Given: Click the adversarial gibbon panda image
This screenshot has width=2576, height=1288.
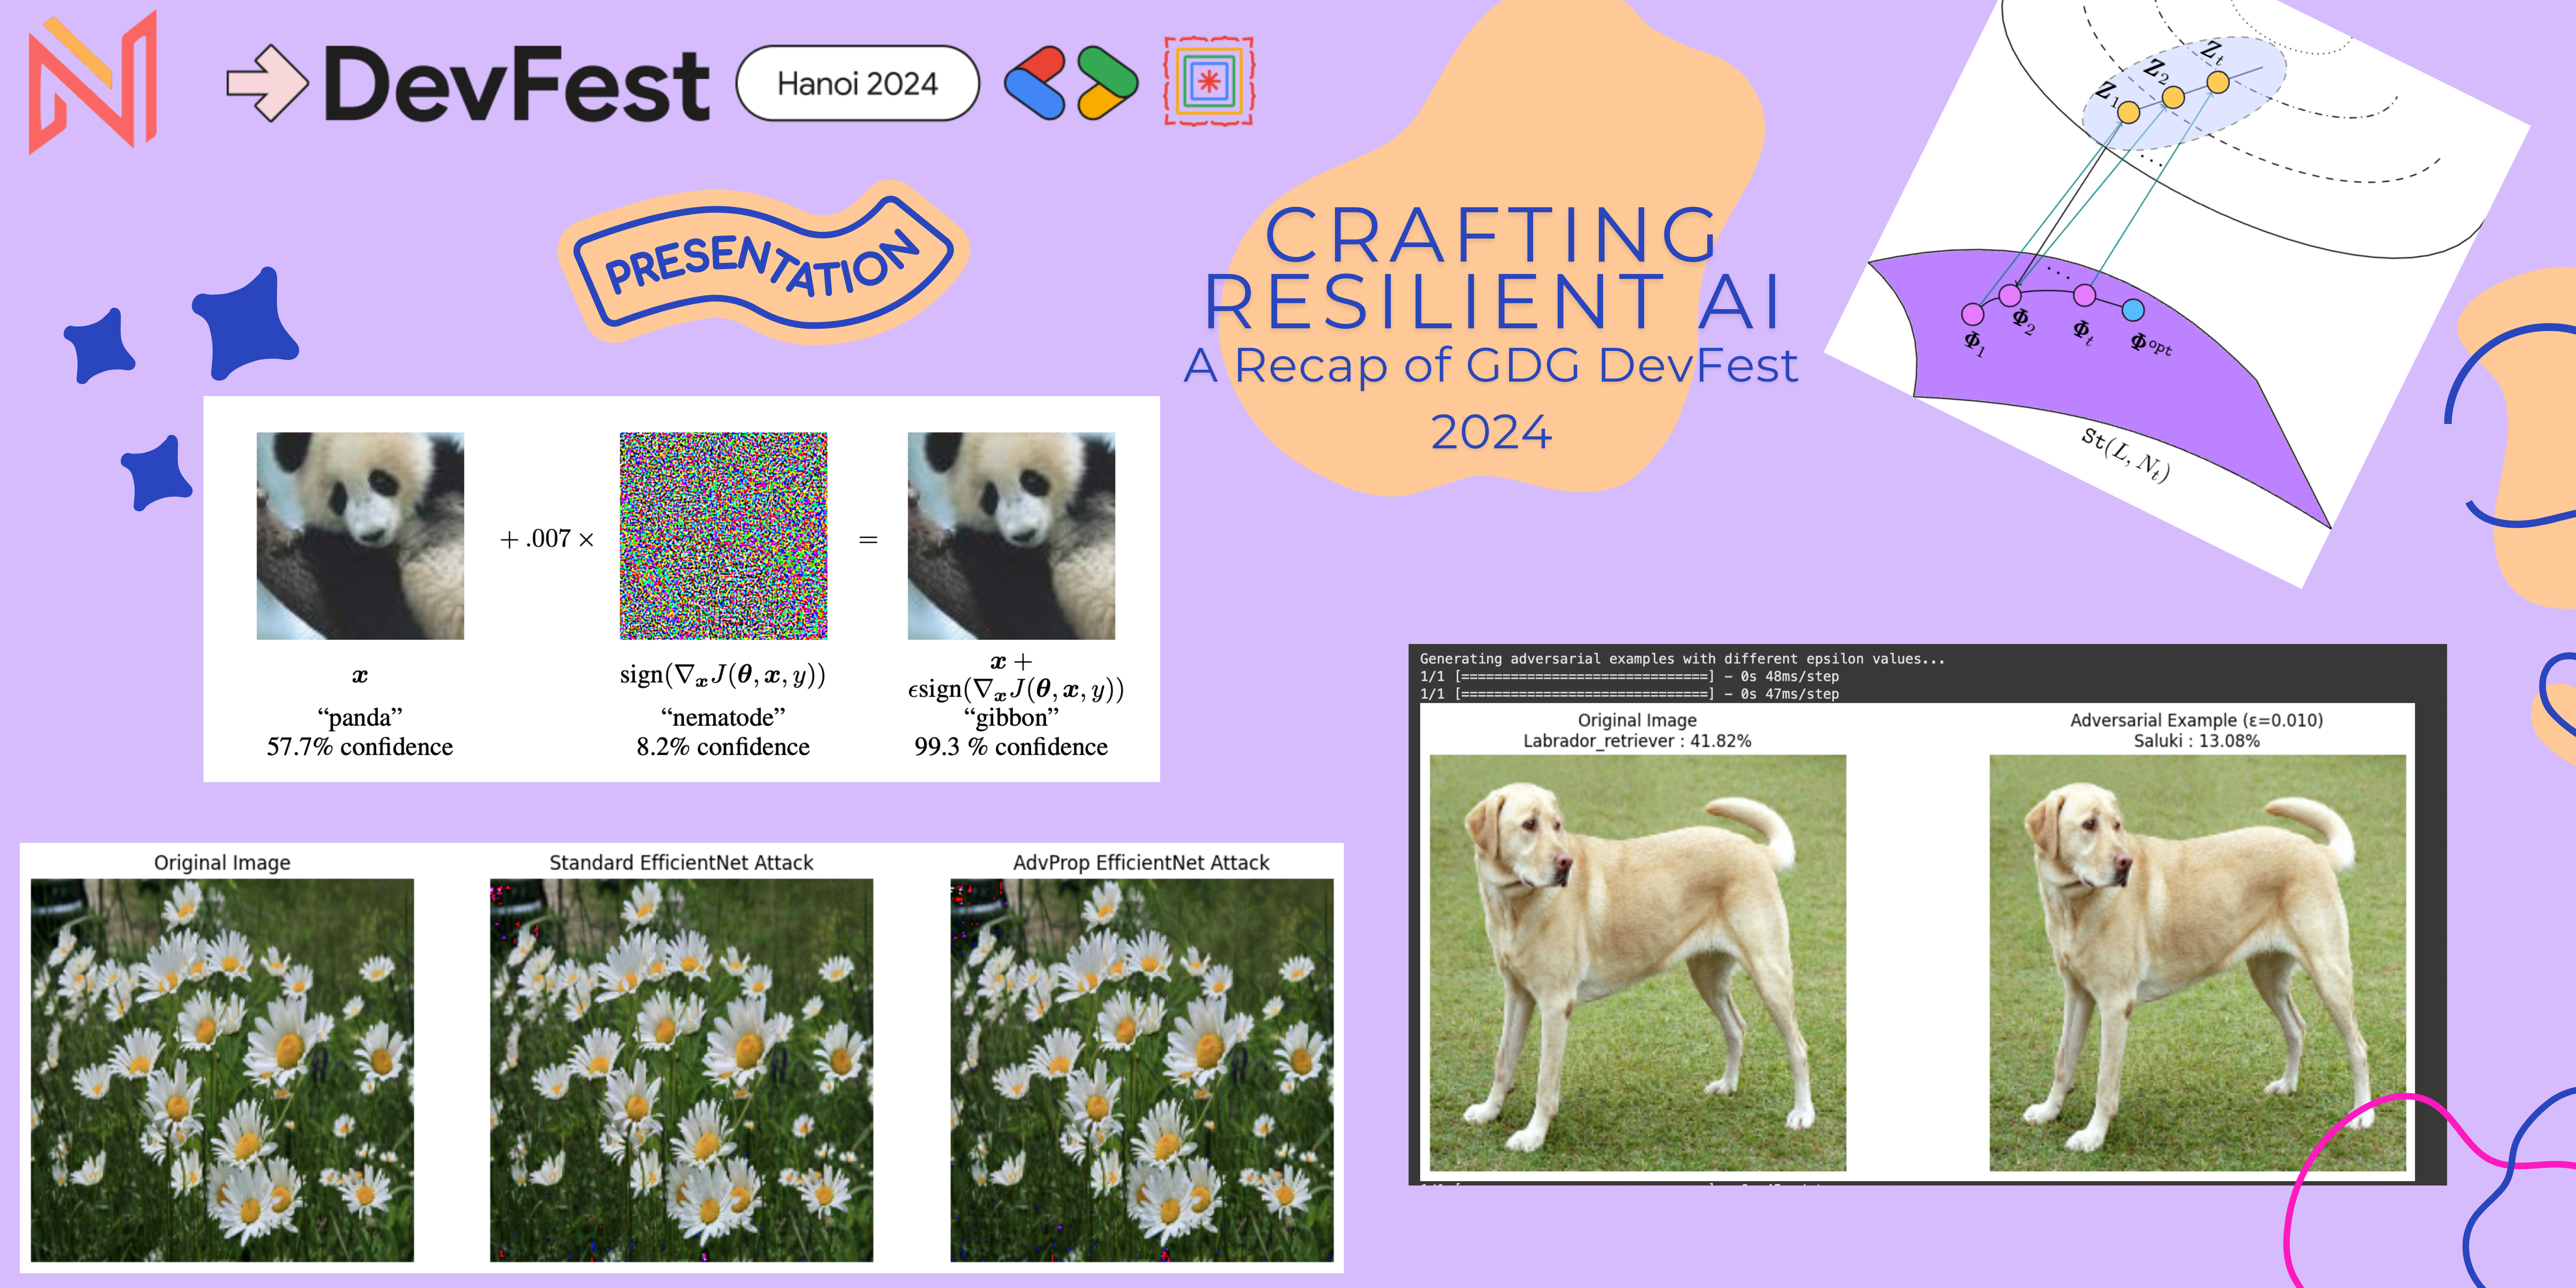Looking at the screenshot, I should tap(1011, 536).
